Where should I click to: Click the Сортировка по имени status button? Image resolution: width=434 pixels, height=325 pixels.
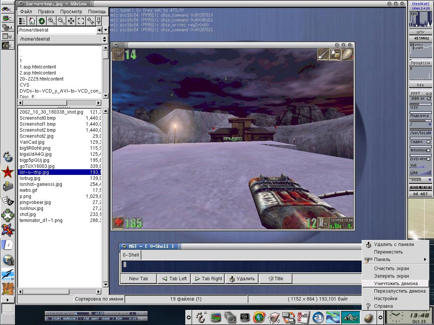click(99, 299)
